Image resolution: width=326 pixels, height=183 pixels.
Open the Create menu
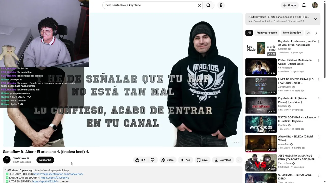289,5
